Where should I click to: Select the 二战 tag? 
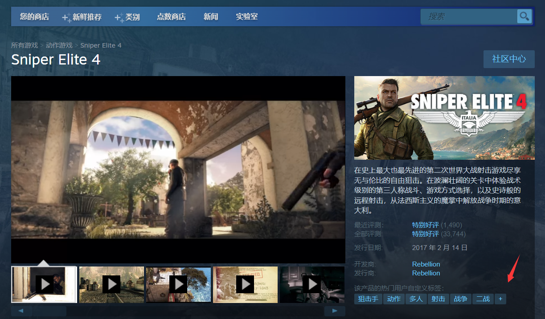pos(483,299)
